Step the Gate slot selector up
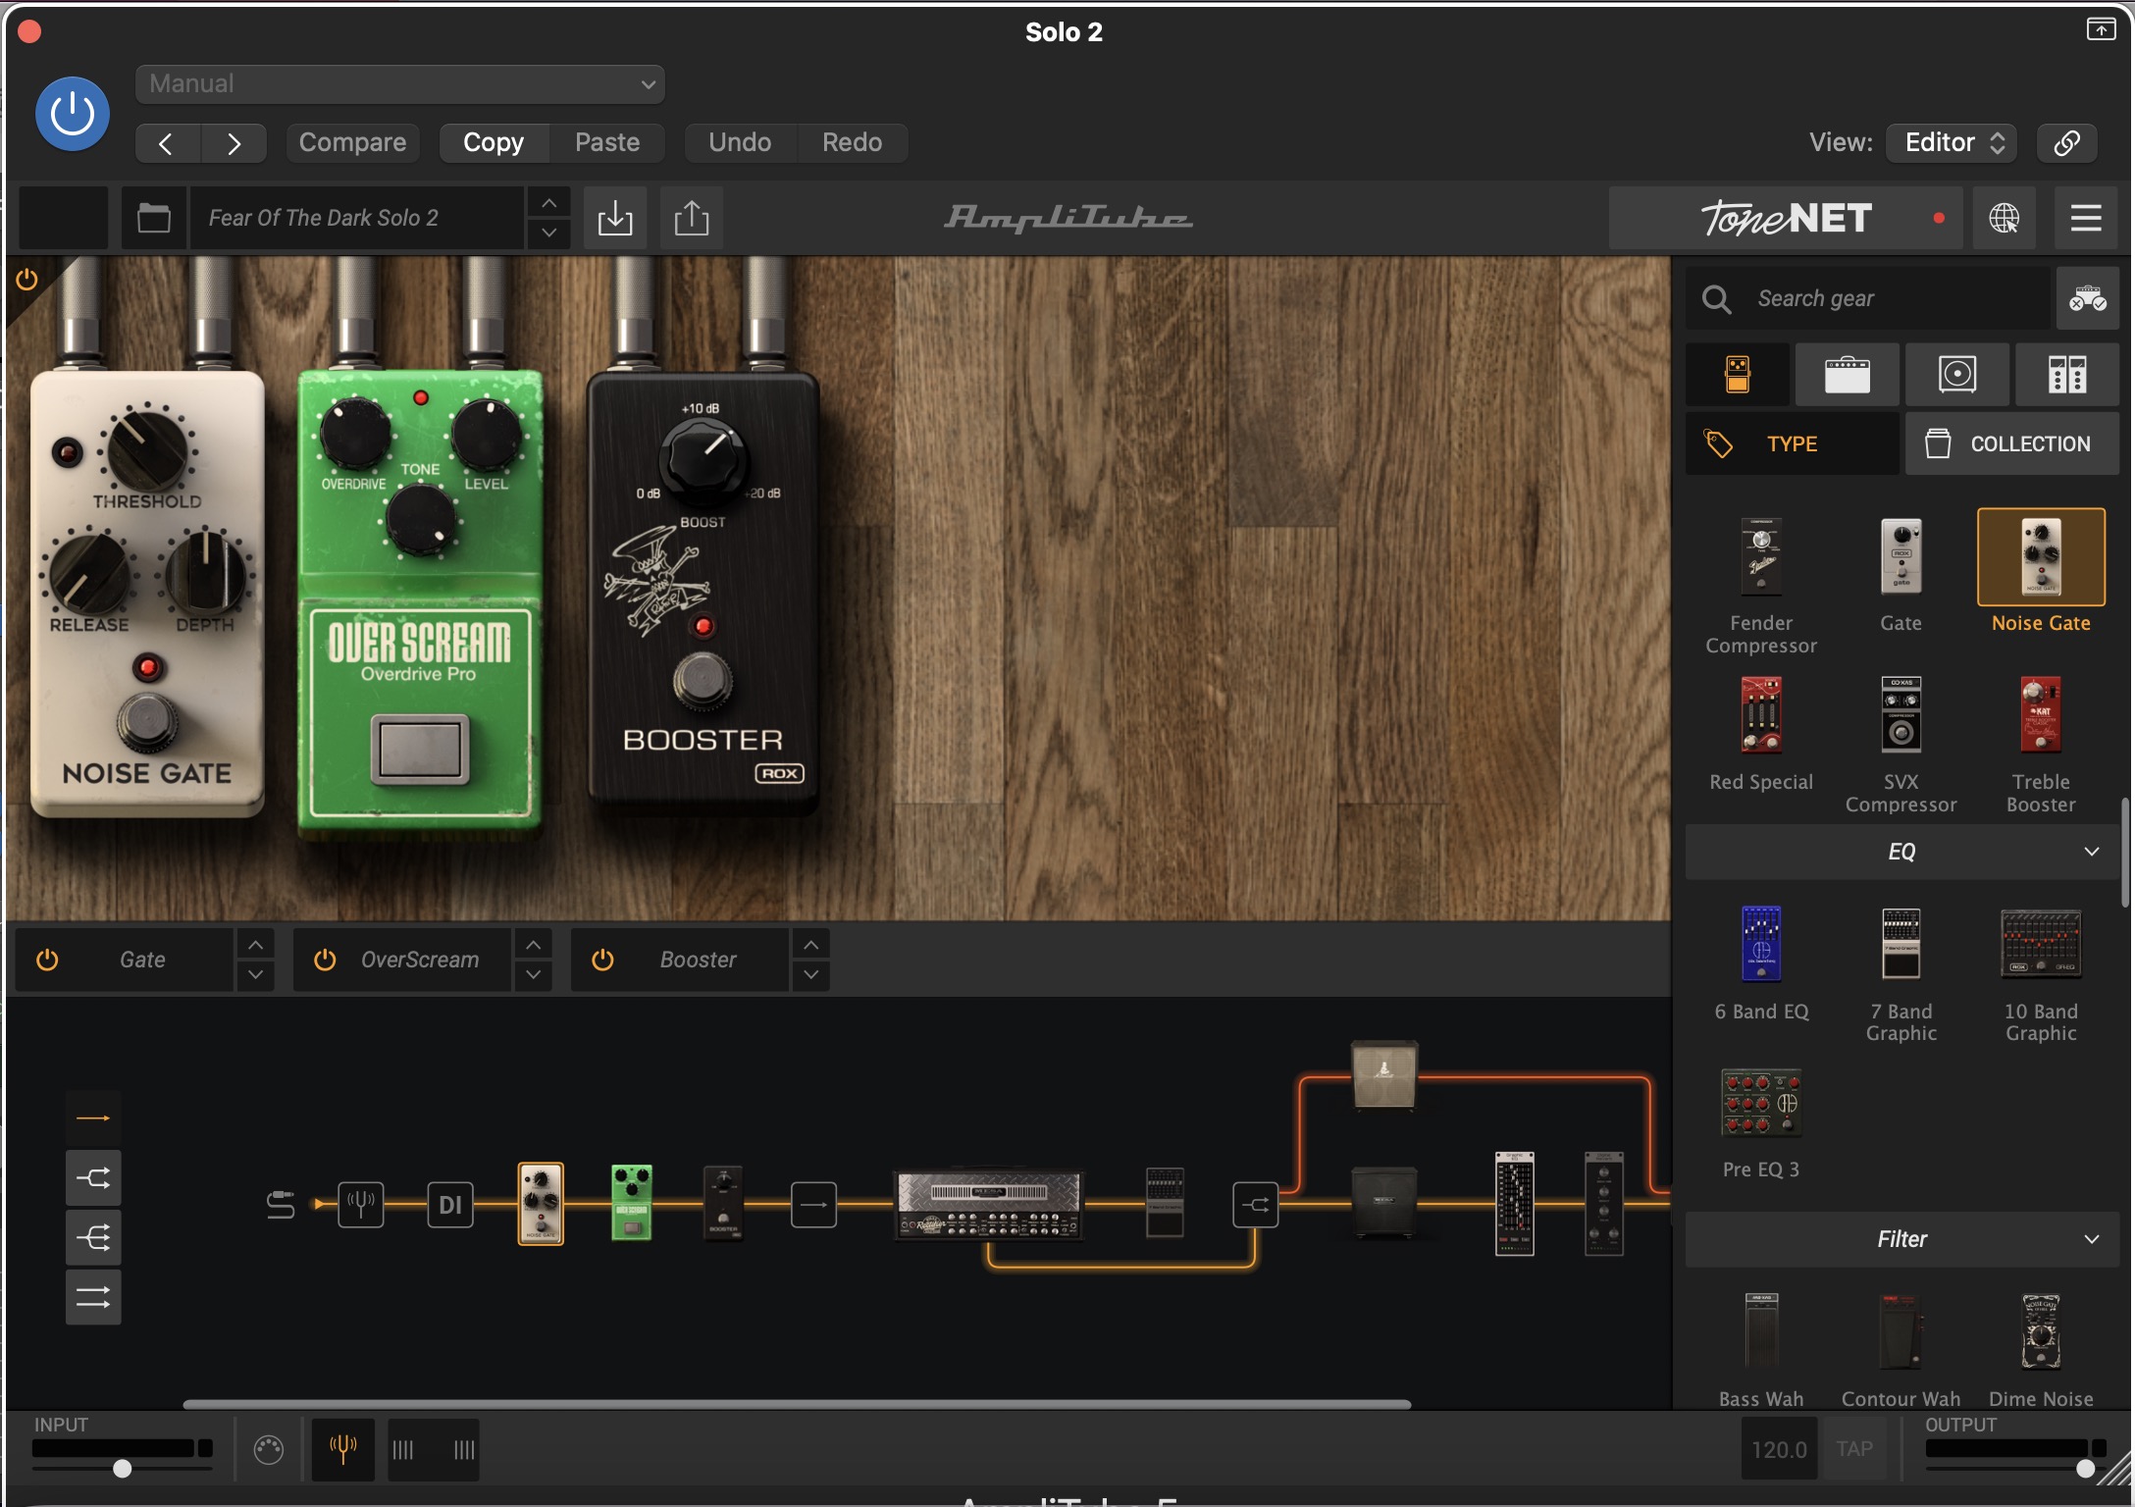2135x1507 pixels. 255,945
